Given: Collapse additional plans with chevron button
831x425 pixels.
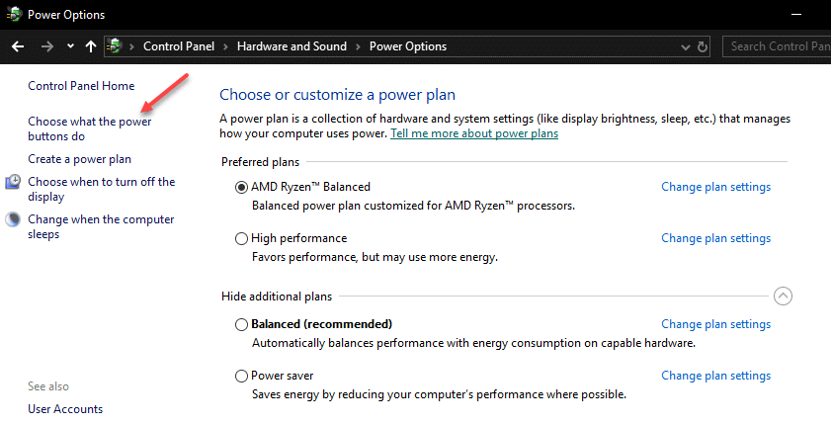Looking at the screenshot, I should click(783, 296).
